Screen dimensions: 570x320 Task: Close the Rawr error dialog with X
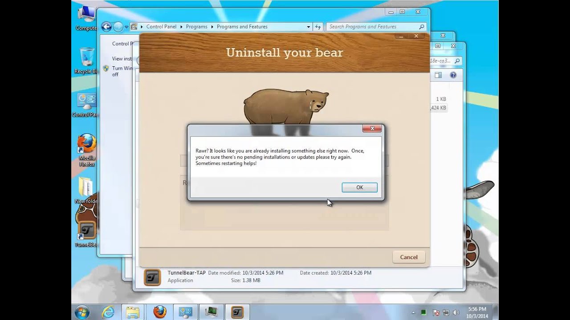pos(372,129)
